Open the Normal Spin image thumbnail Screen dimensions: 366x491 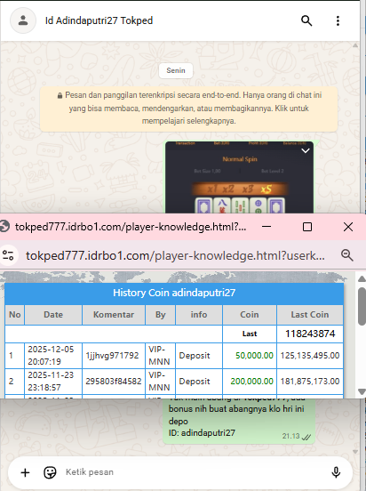pos(239,177)
